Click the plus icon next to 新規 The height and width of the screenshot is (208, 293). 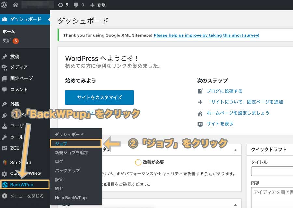click(92, 5)
